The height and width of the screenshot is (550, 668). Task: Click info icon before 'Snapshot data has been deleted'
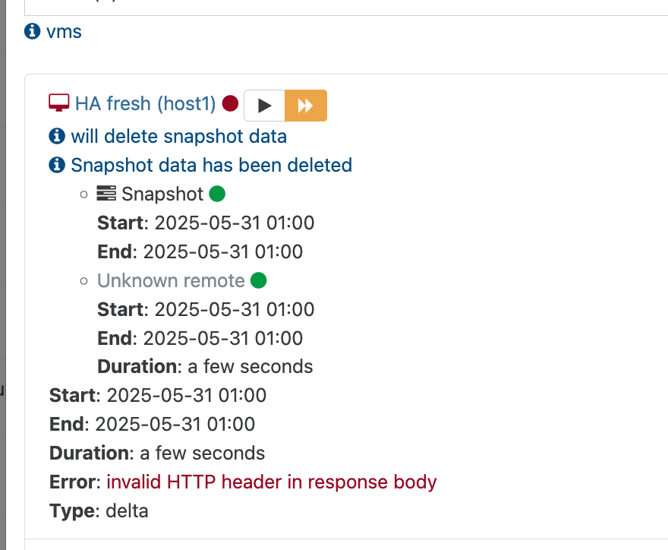(x=57, y=165)
